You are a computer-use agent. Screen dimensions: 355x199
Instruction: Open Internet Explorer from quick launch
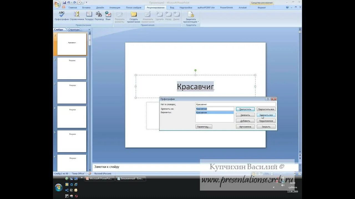pyautogui.click(x=76, y=184)
